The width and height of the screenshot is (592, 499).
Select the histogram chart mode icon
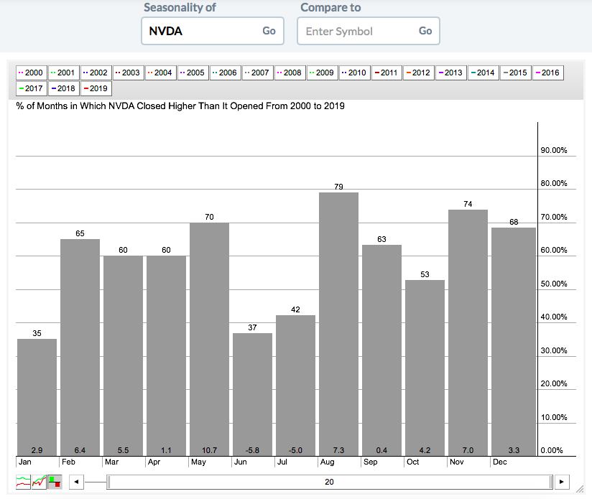55,482
